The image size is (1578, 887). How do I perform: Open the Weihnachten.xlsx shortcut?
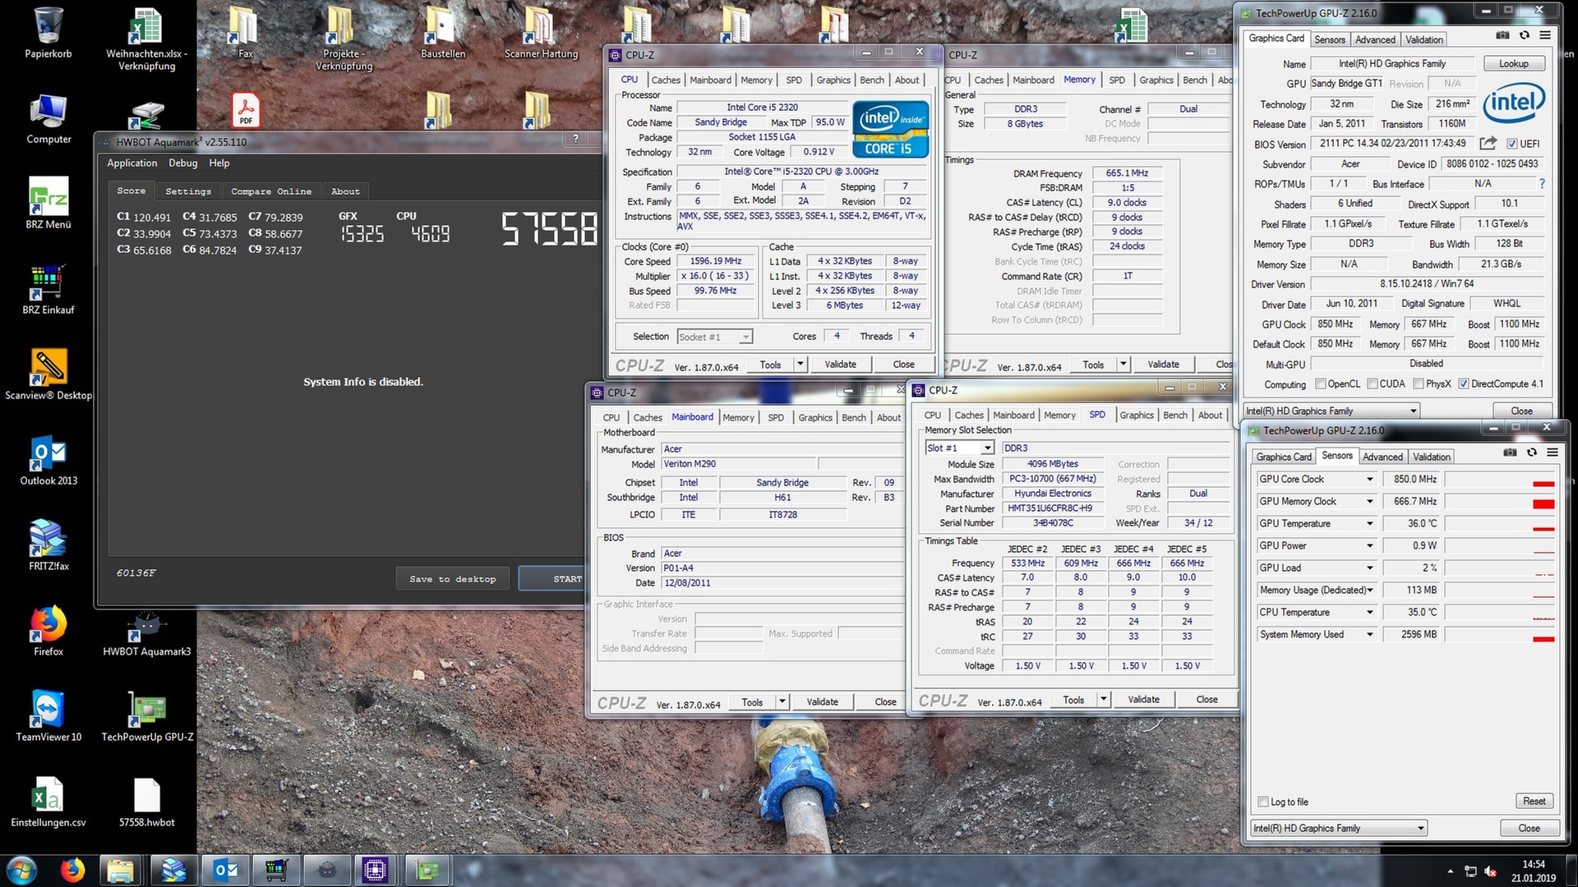point(146,39)
